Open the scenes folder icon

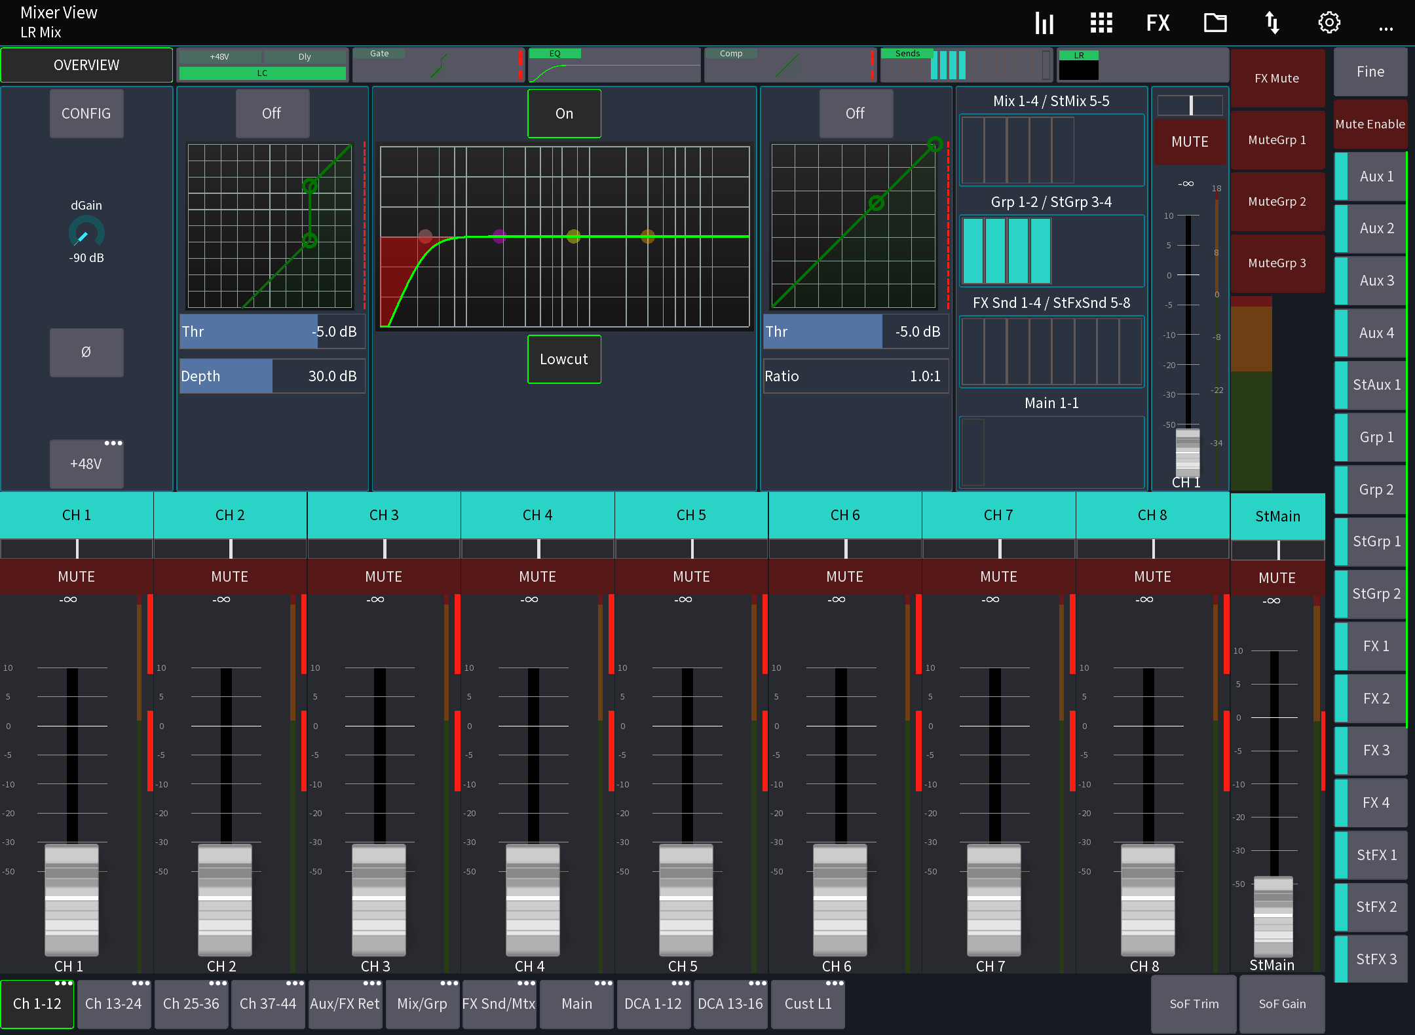point(1215,22)
